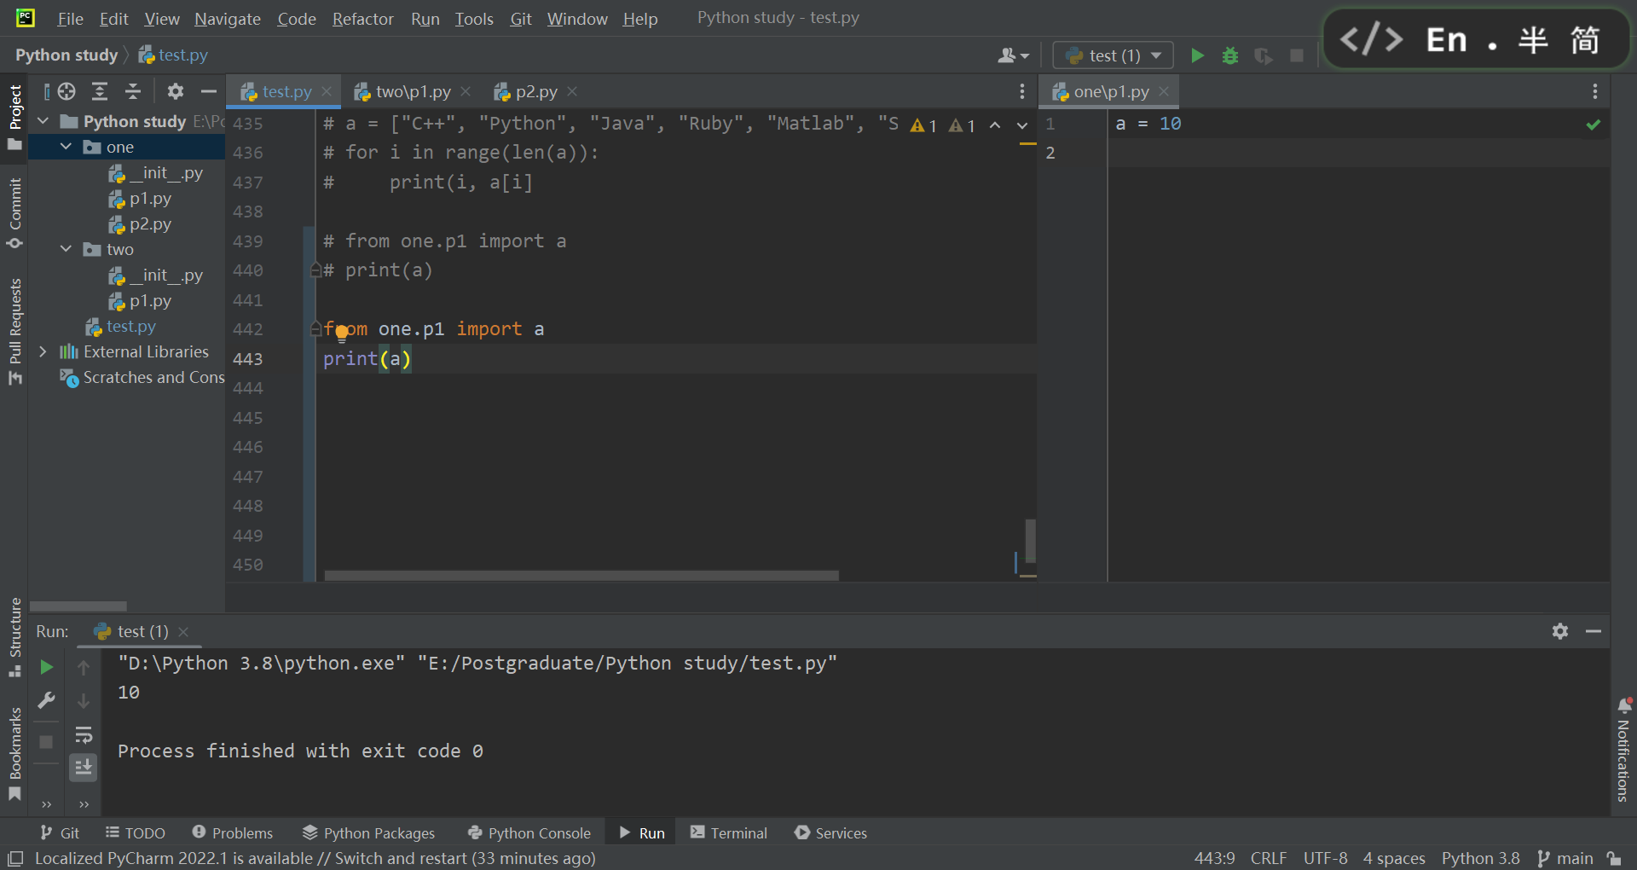The image size is (1637, 870).
Task: Select the Python 3.8 interpreter in the status bar
Action: point(1479,858)
